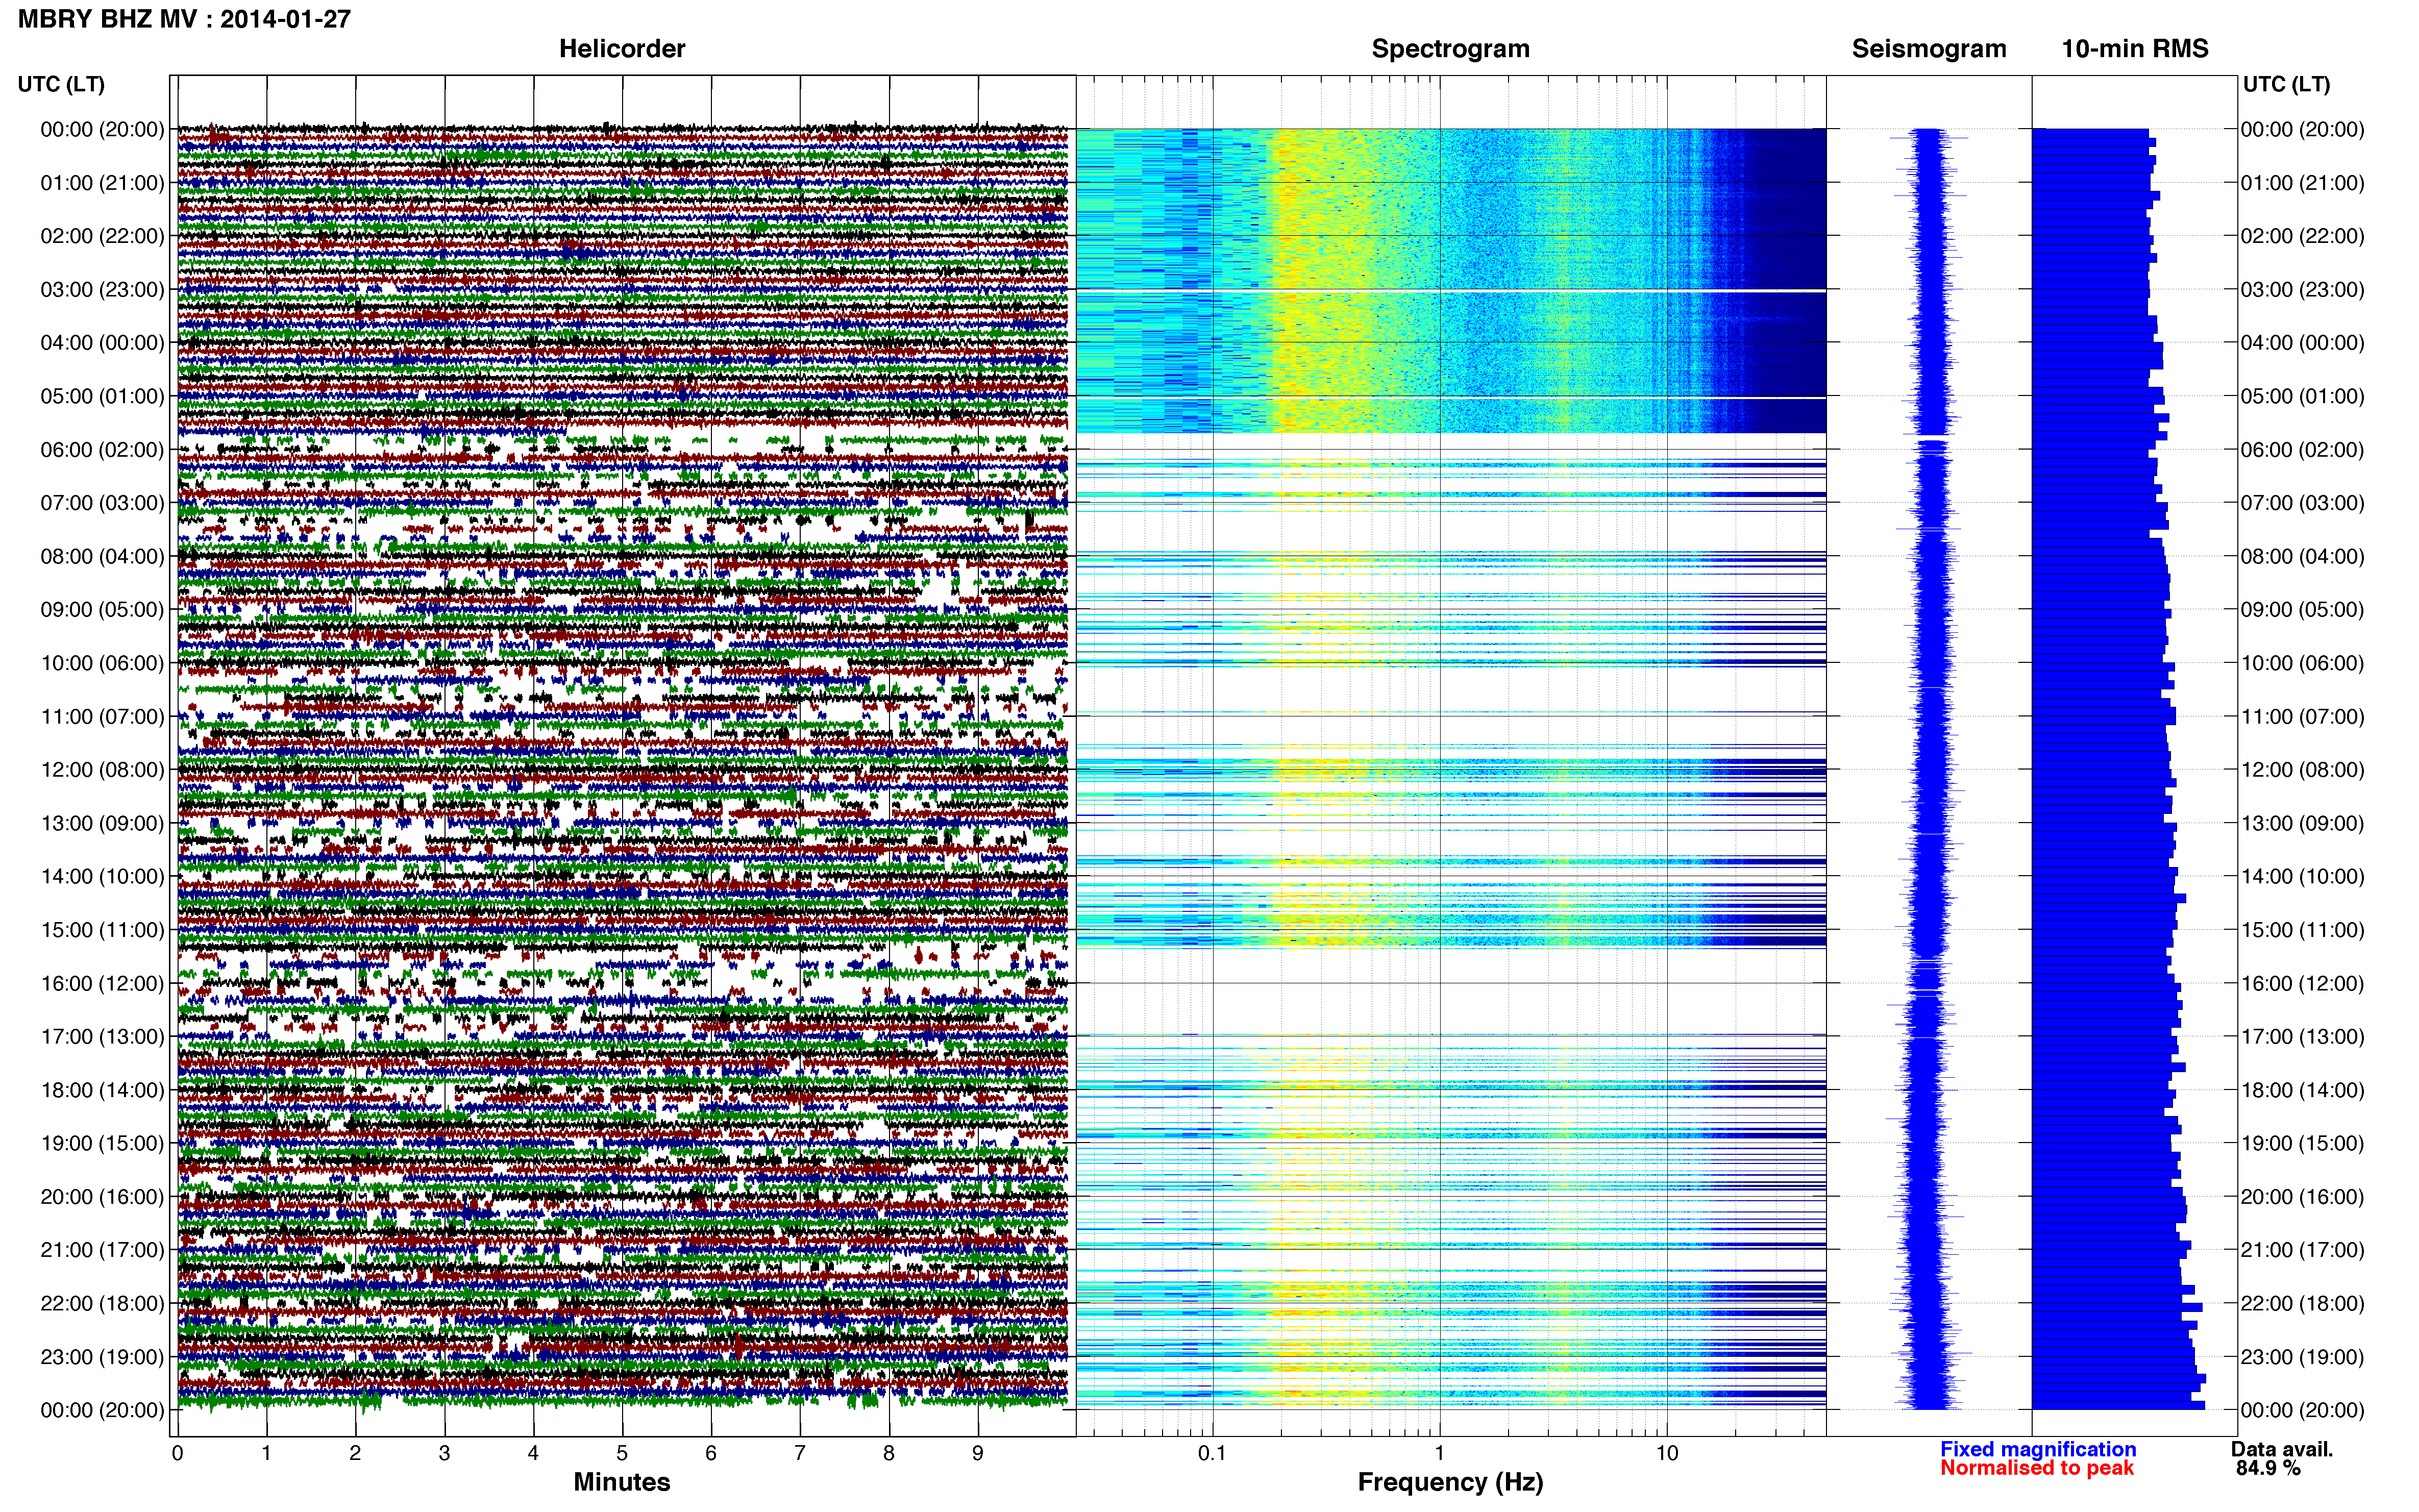The height and width of the screenshot is (1512, 2419).
Task: Click '10:00 (06:00)' on the left time axis
Action: point(102,663)
